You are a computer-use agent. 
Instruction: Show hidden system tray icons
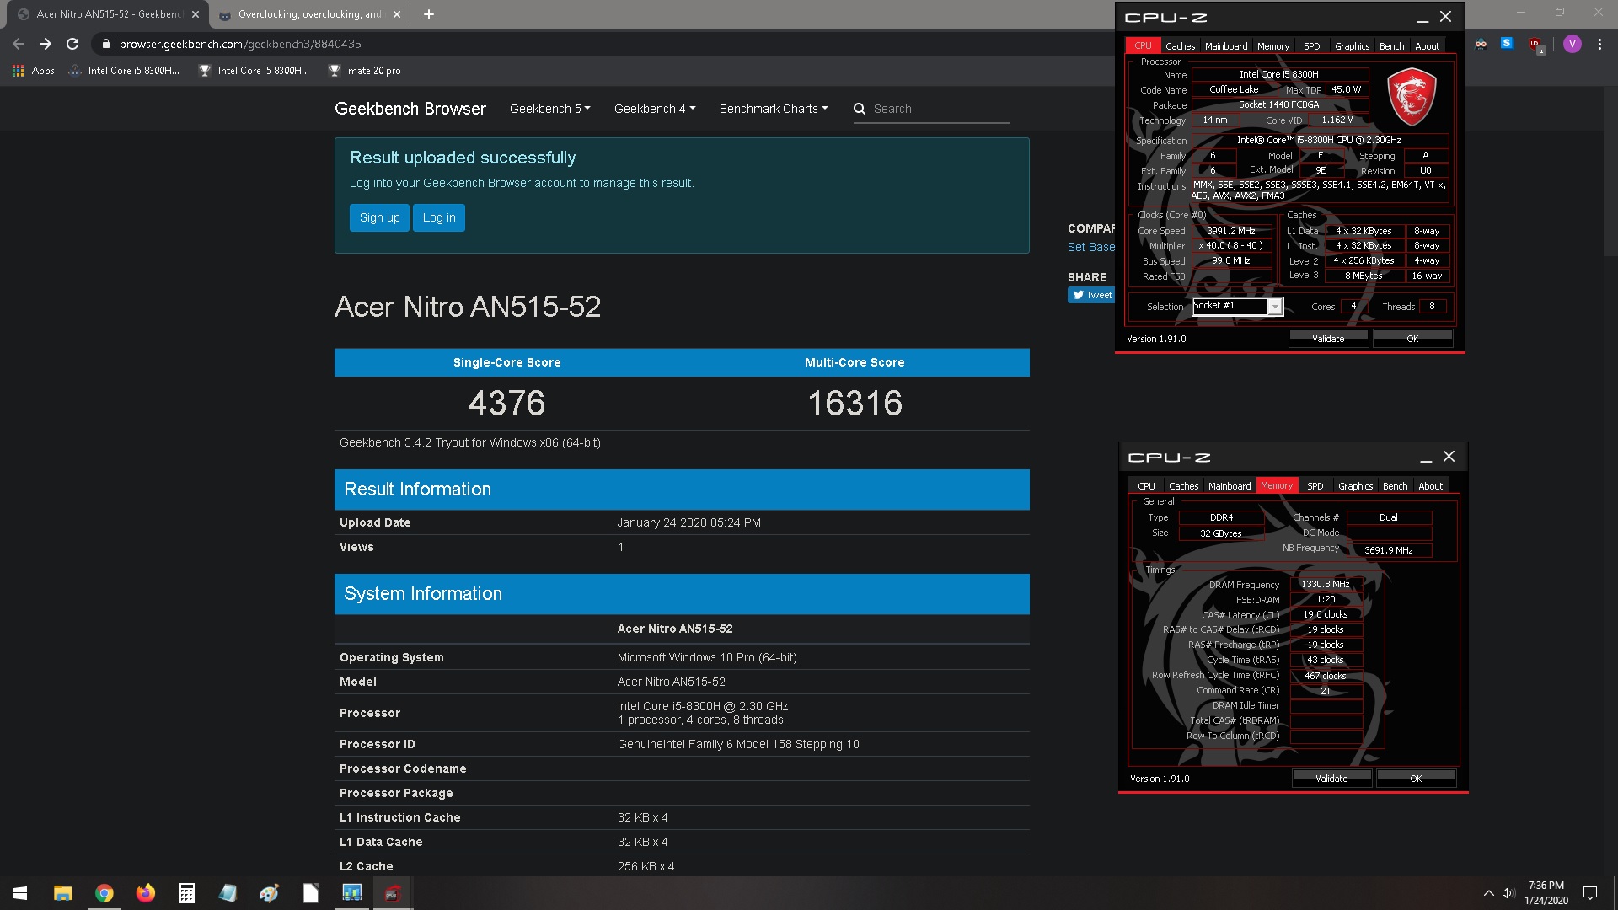[x=1488, y=893]
